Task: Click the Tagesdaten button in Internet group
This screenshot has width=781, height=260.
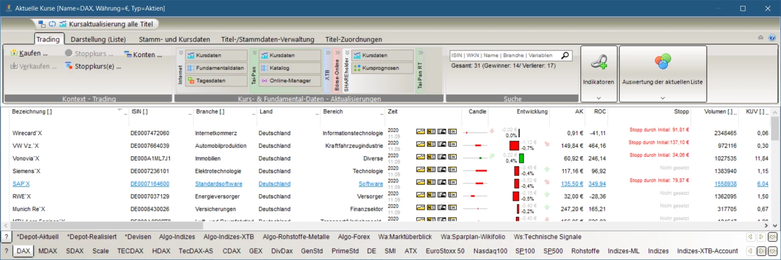Action: (x=216, y=81)
